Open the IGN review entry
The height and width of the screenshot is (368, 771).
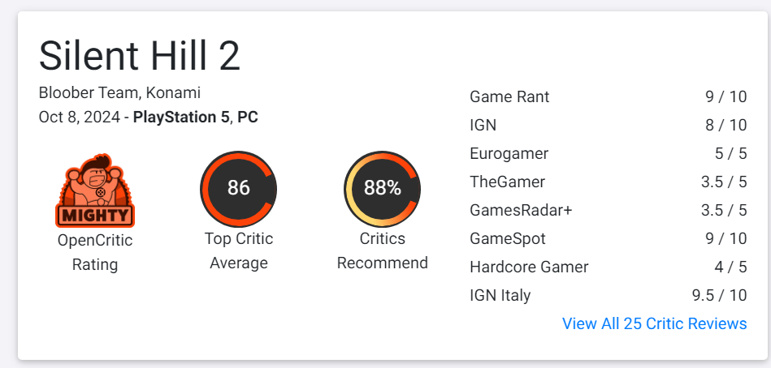(483, 125)
